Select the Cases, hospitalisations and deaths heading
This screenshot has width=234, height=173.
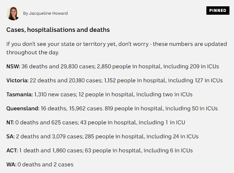(58, 30)
